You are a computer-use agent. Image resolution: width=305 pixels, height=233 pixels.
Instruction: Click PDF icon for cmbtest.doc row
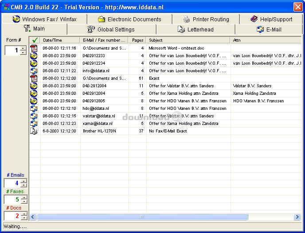[x=34, y=48]
